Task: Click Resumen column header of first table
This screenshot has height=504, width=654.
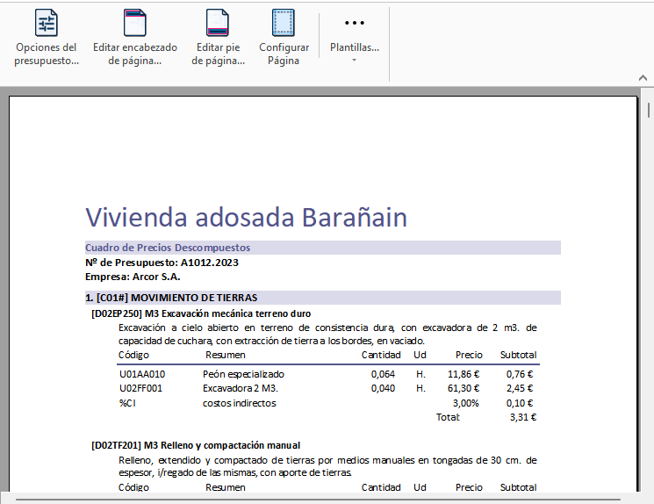Action: click(x=226, y=355)
